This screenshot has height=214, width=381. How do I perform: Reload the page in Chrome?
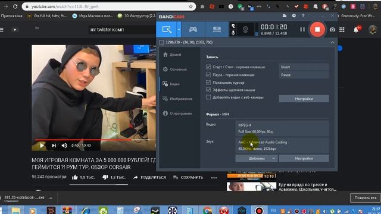(x=15, y=7)
